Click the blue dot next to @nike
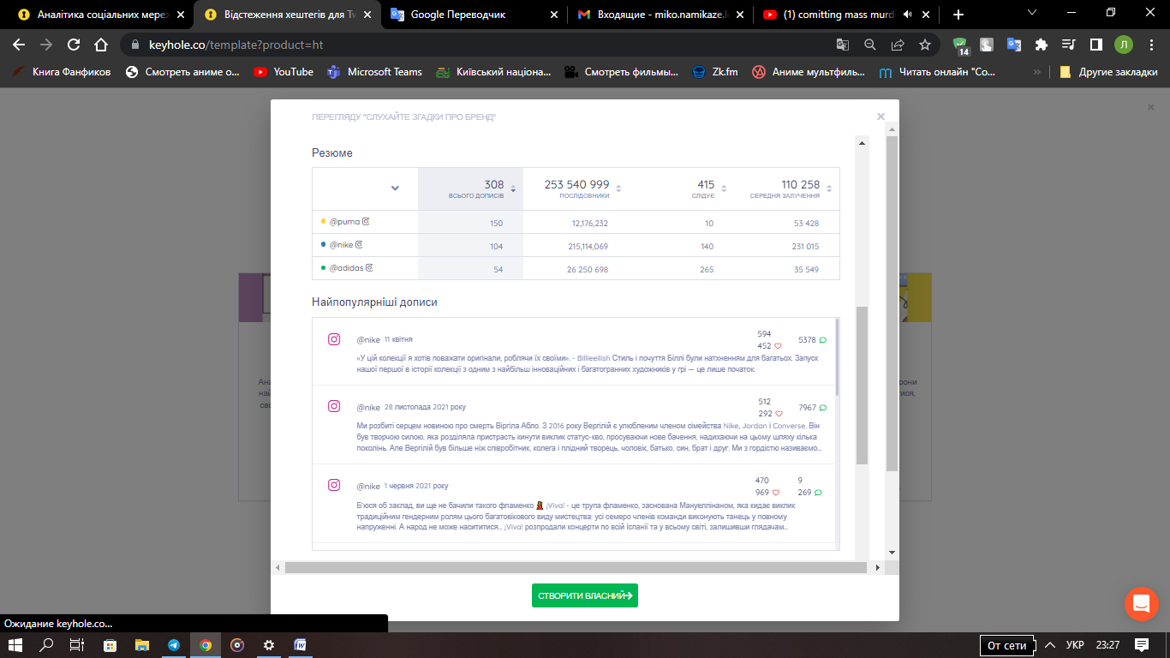 323,244
